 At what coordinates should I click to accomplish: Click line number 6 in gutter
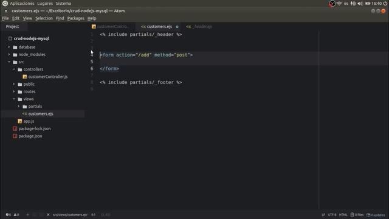pyautogui.click(x=92, y=69)
